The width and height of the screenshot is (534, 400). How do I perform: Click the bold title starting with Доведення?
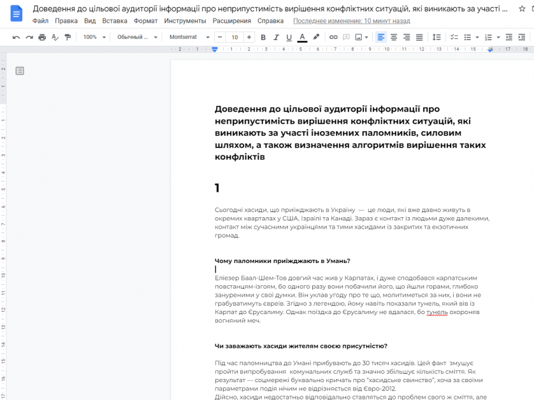point(350,132)
